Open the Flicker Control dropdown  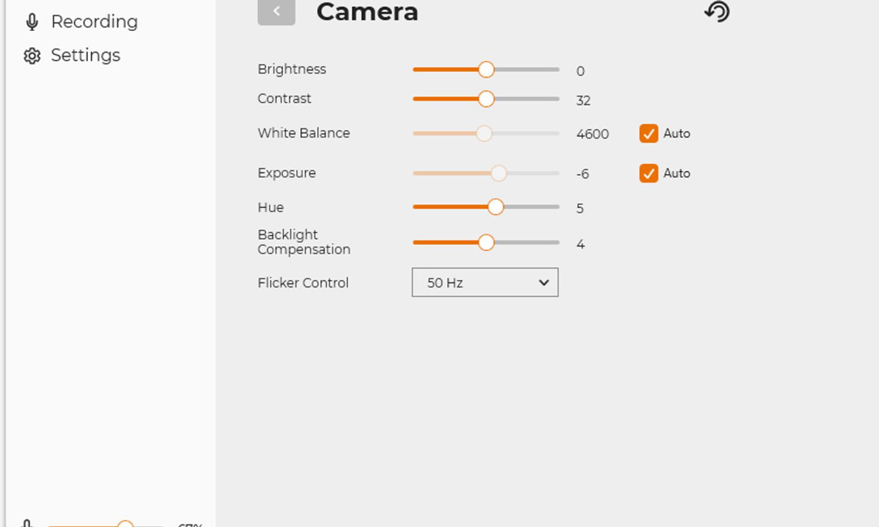tap(484, 283)
